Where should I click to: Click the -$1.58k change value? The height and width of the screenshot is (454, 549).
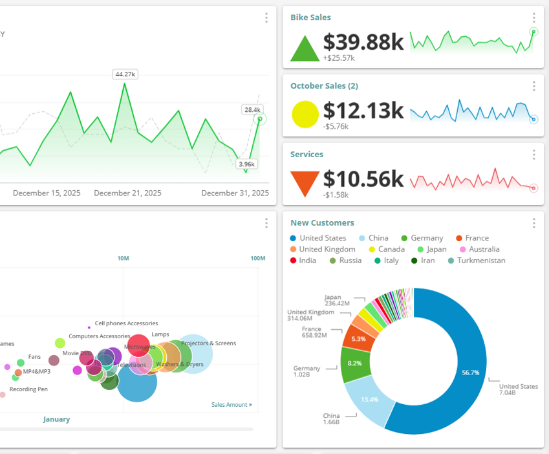336,195
